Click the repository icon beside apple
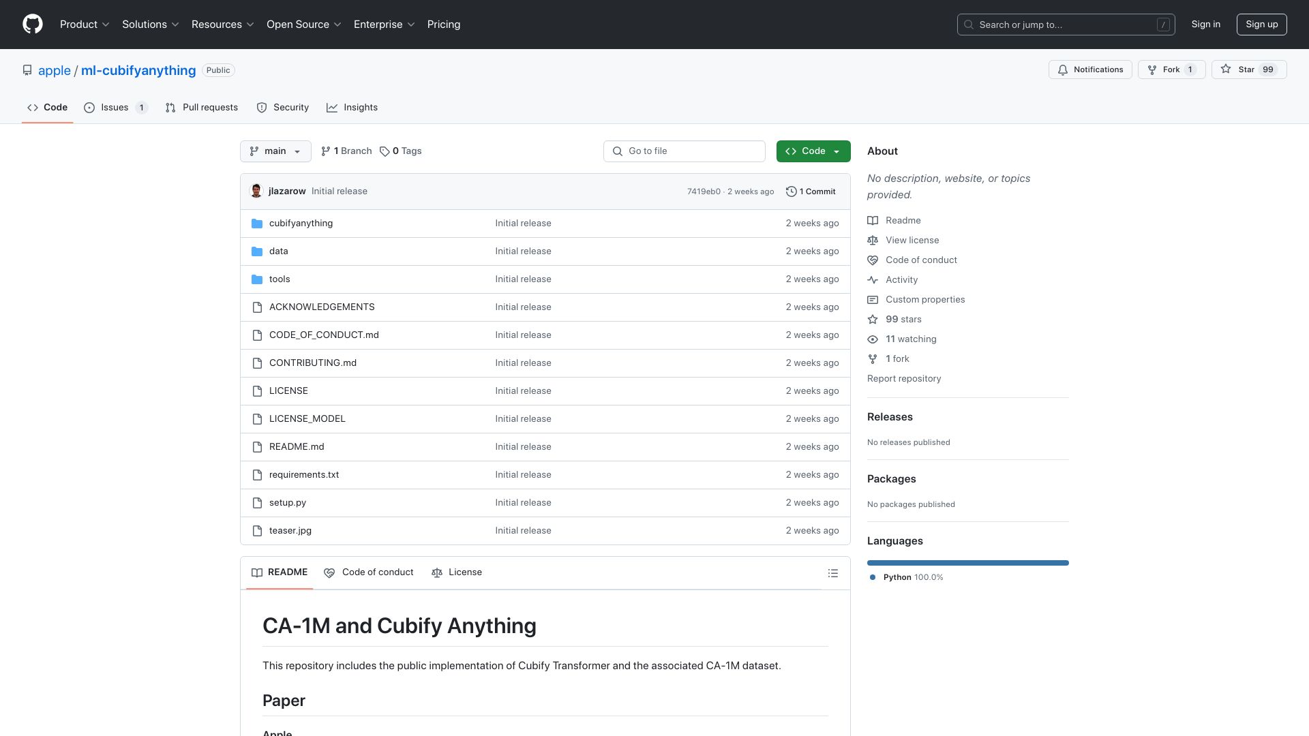Image resolution: width=1309 pixels, height=736 pixels. point(27,70)
